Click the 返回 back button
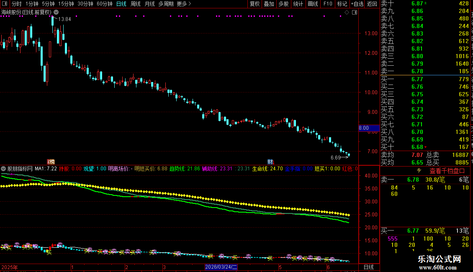 point(372,4)
